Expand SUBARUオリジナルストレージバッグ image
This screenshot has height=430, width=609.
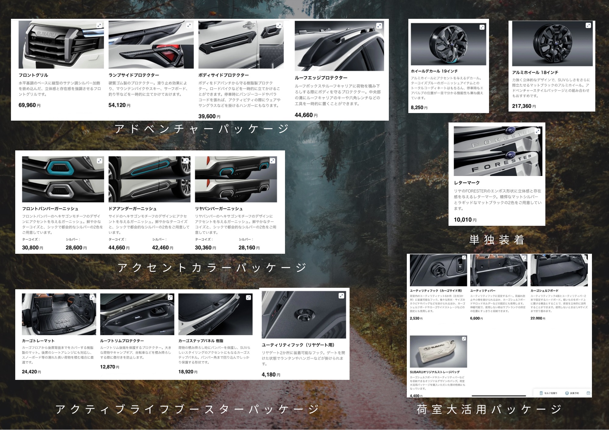pos(464,339)
